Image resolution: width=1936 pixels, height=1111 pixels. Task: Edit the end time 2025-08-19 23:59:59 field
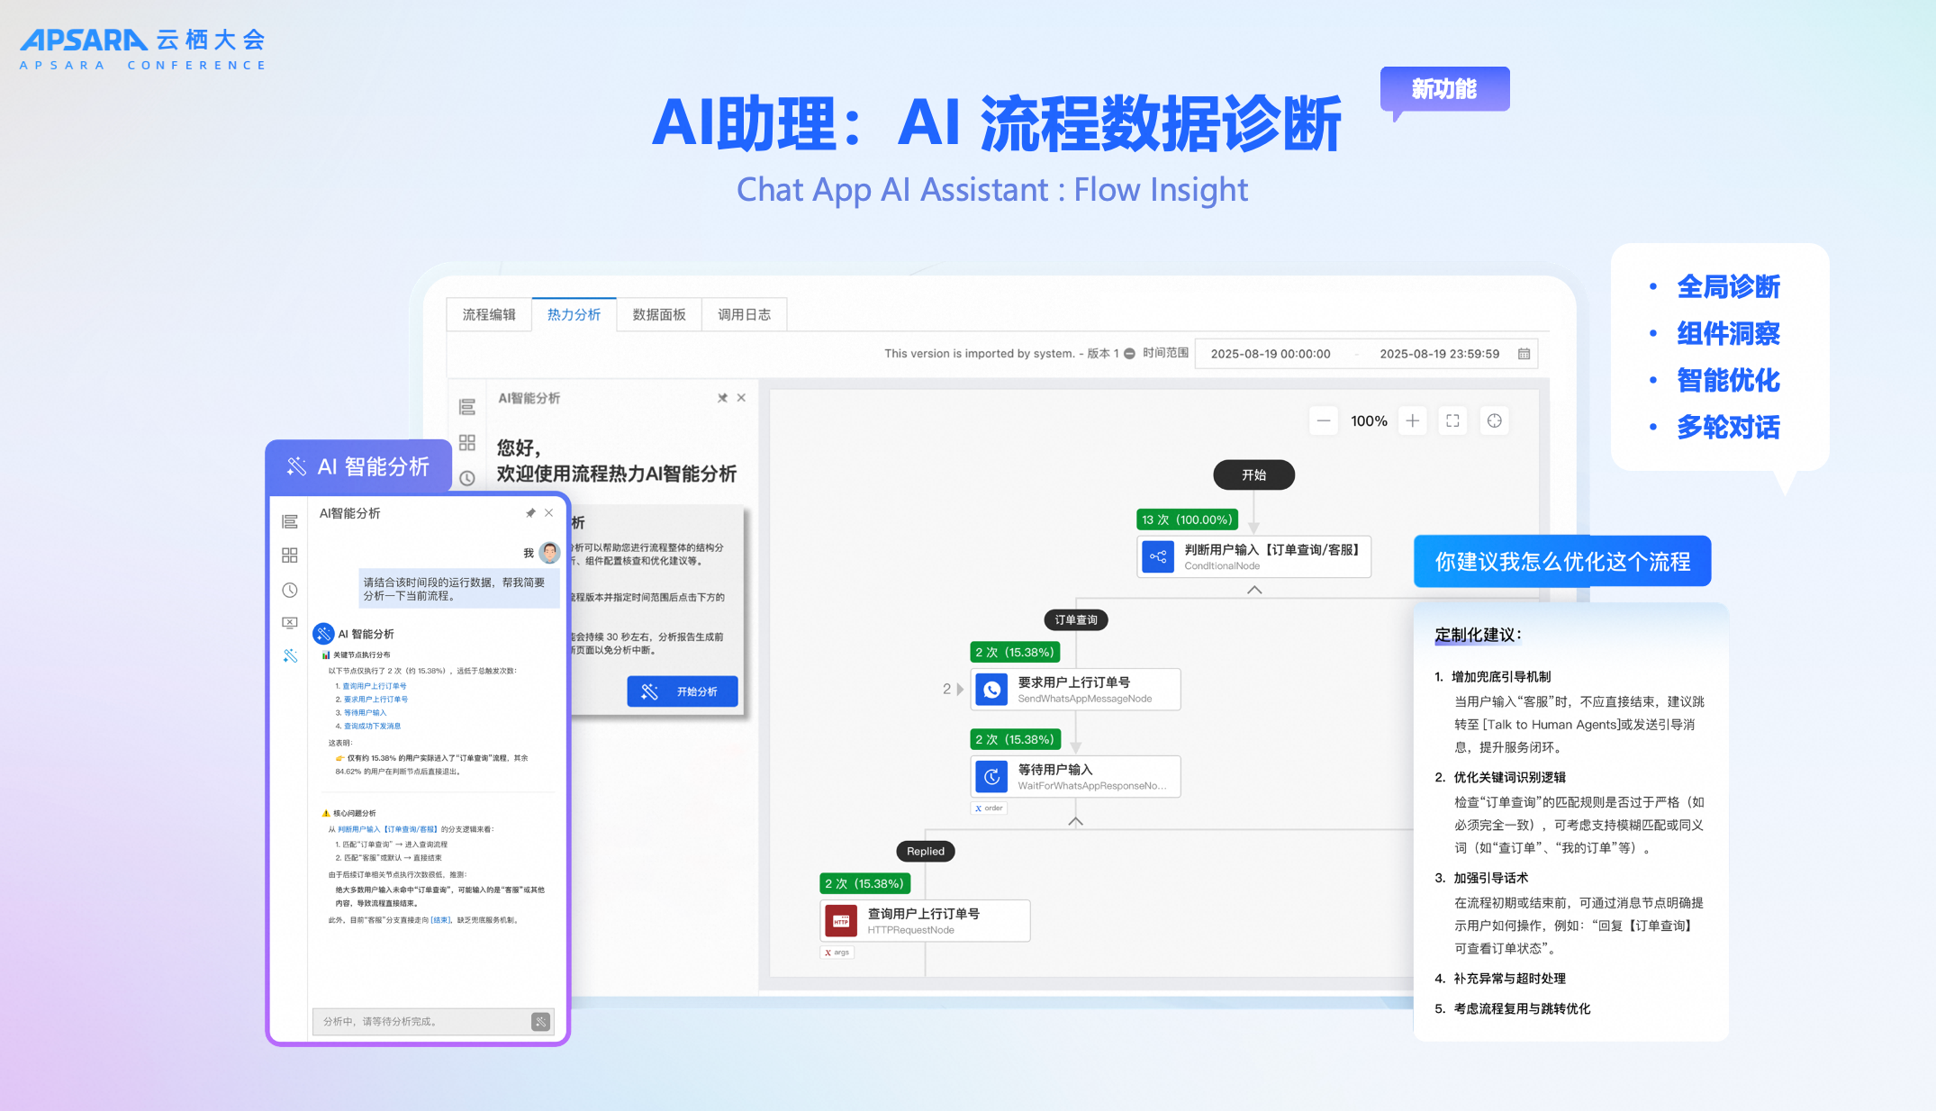pyautogui.click(x=1439, y=354)
